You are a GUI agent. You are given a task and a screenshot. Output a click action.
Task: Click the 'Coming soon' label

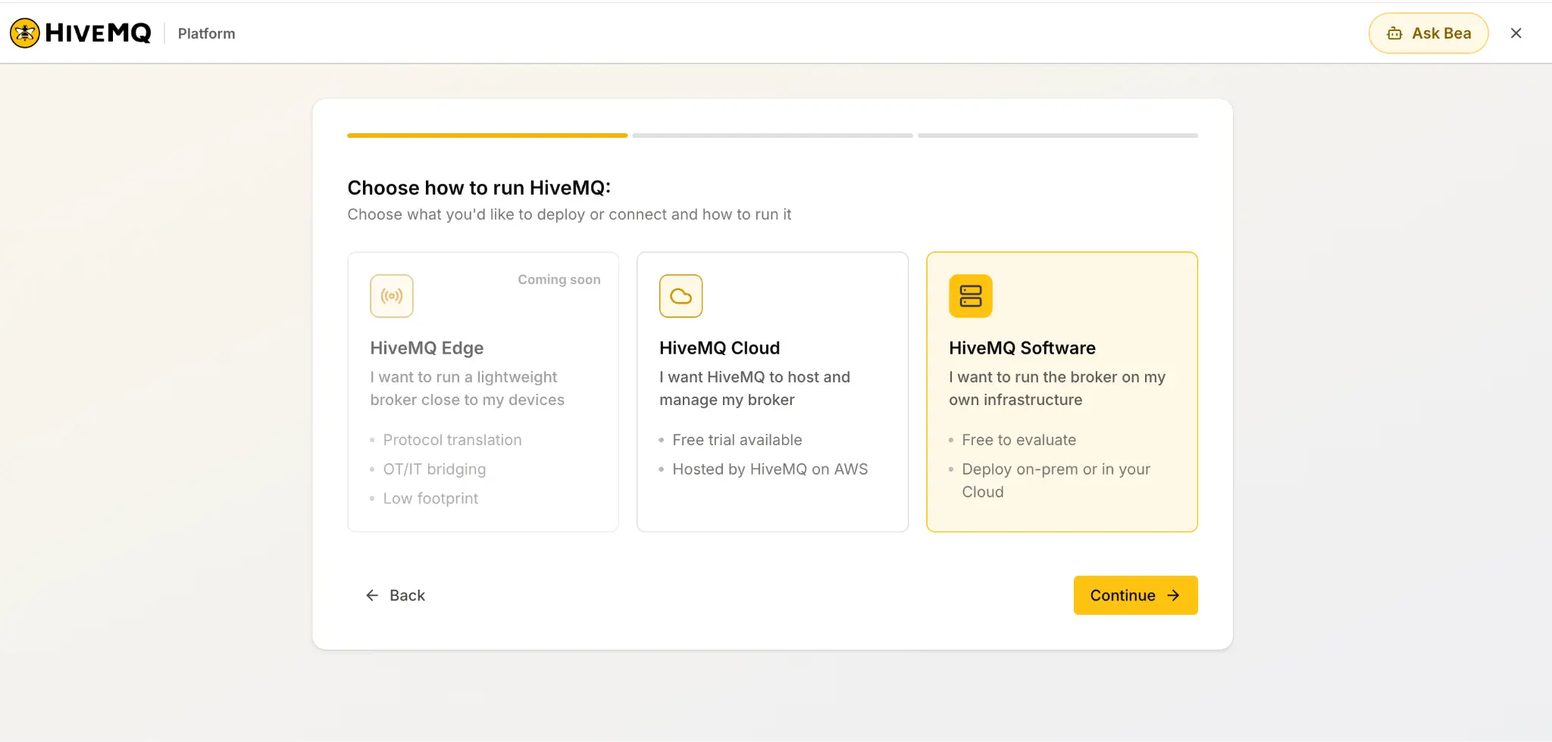(559, 279)
